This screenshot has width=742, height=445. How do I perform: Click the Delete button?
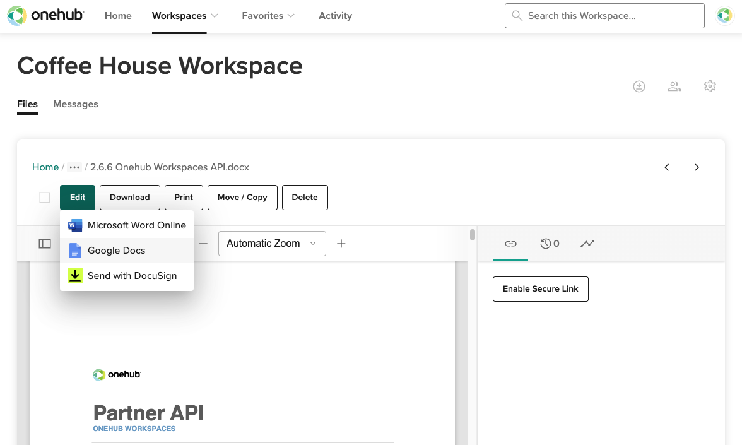coord(305,198)
